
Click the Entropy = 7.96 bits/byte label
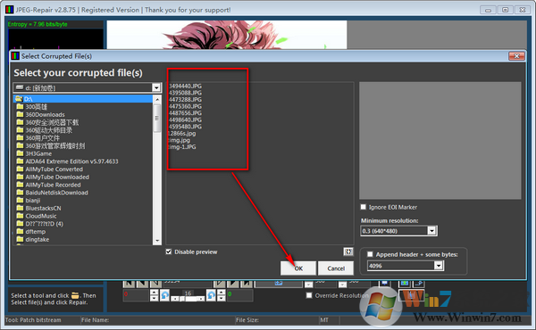point(38,24)
